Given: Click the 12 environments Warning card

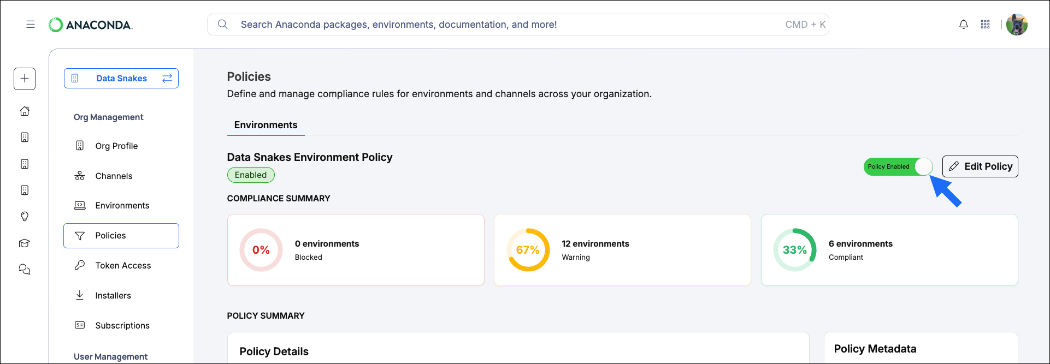Looking at the screenshot, I should tap(622, 250).
